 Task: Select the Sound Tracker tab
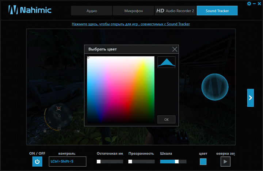pos(217,11)
